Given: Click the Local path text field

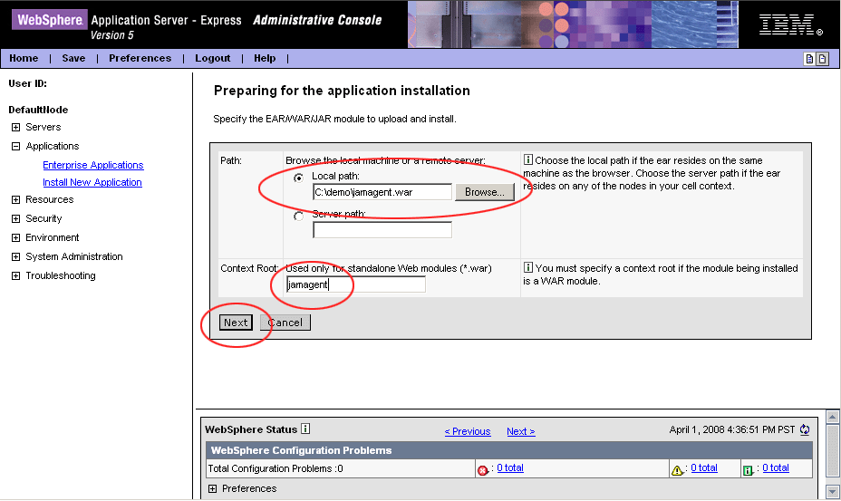Looking at the screenshot, I should [382, 192].
